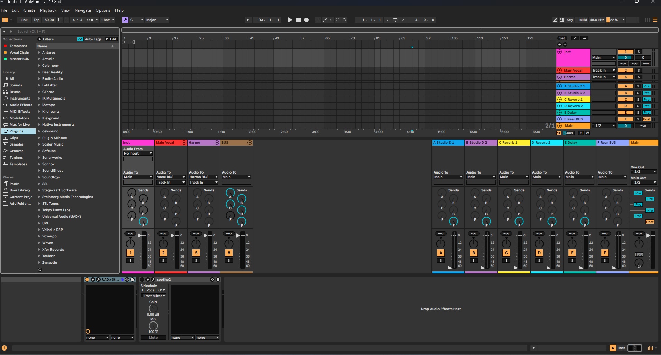Expand the Filters section in browser

pos(39,39)
